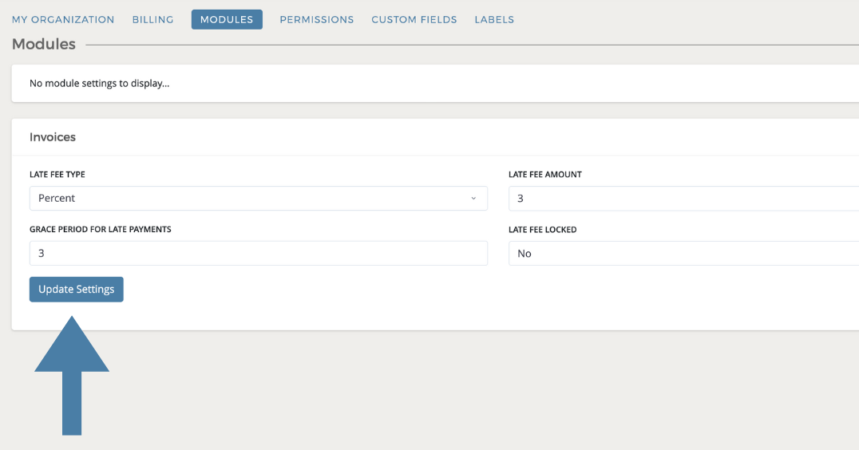This screenshot has height=450, width=859.
Task: Select the highlighted Modules tab
Action: tap(227, 19)
